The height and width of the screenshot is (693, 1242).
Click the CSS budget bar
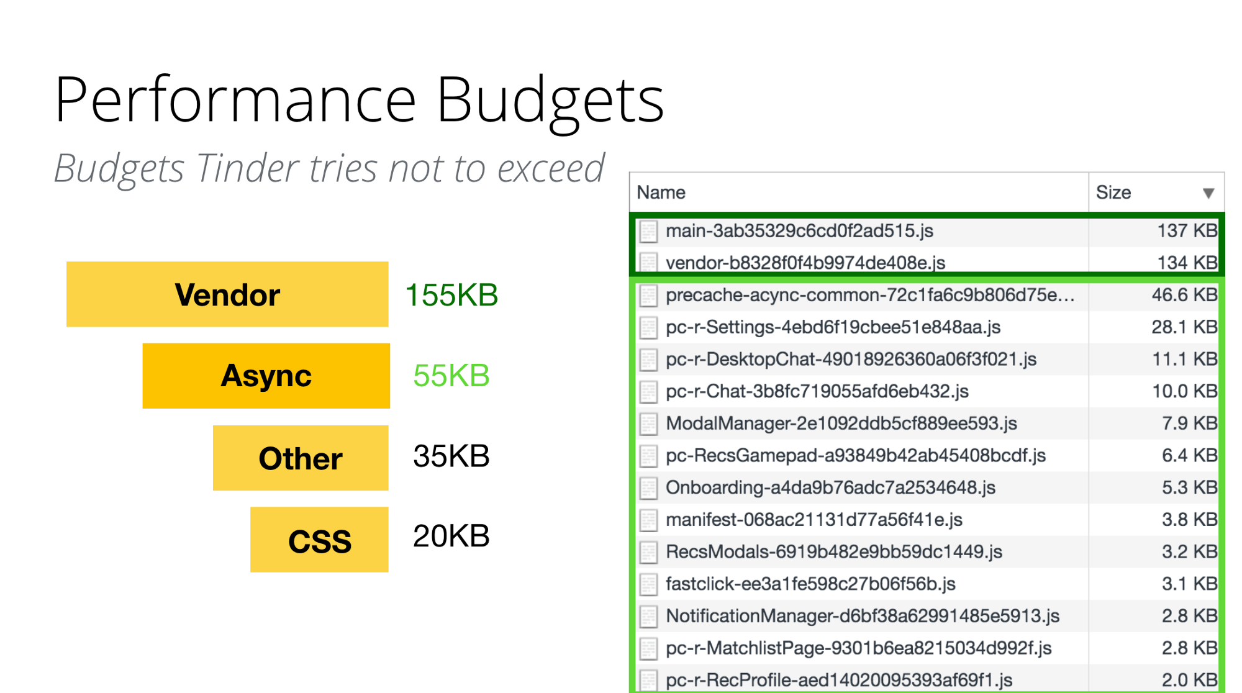pos(319,540)
